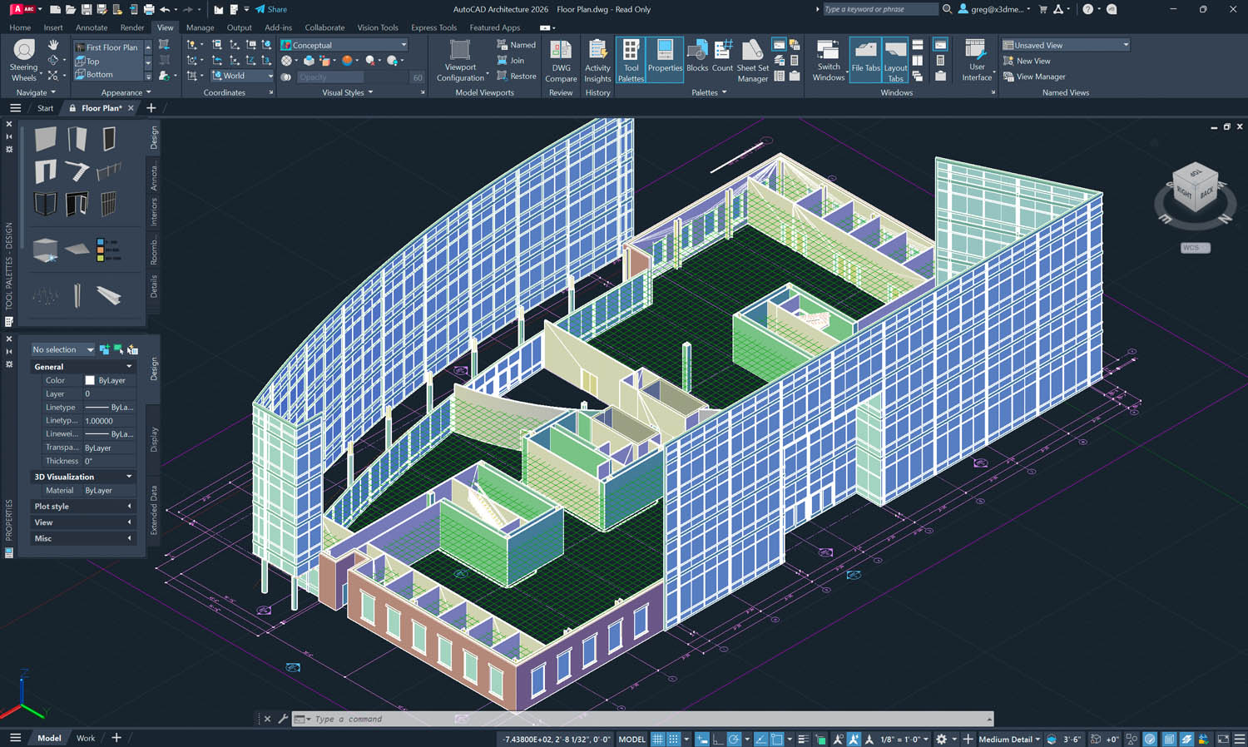Open Activity Insights palette

pos(597,60)
